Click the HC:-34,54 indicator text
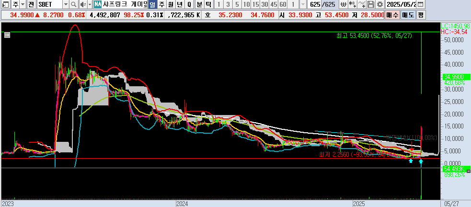 click(x=455, y=32)
